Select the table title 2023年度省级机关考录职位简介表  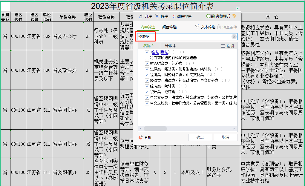coord(152,6)
